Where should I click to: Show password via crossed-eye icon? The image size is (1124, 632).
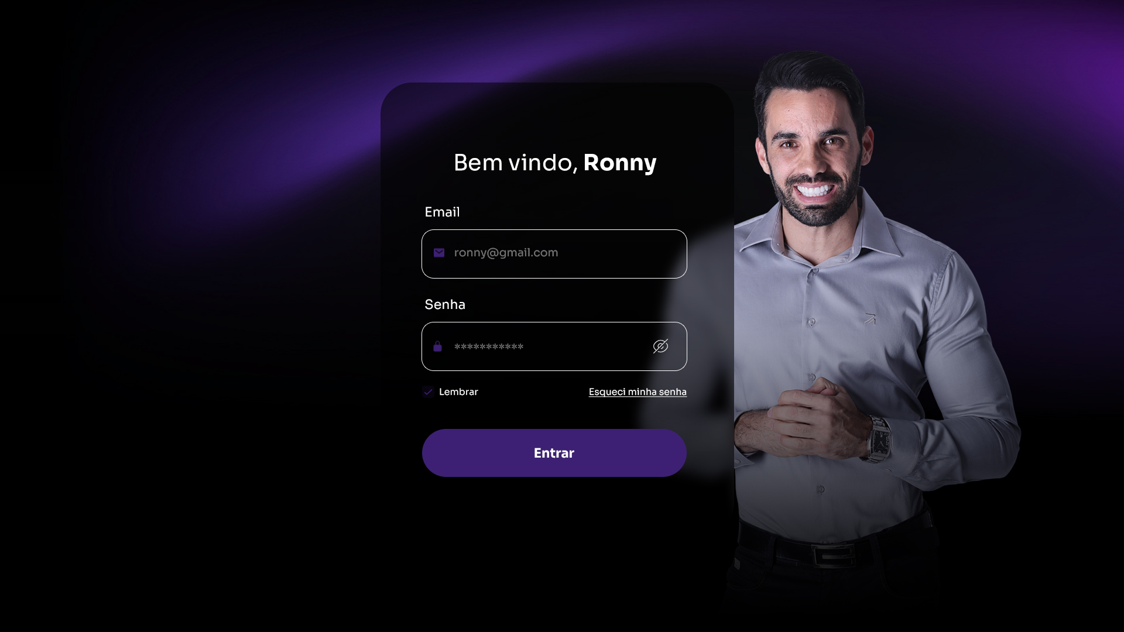[660, 346]
